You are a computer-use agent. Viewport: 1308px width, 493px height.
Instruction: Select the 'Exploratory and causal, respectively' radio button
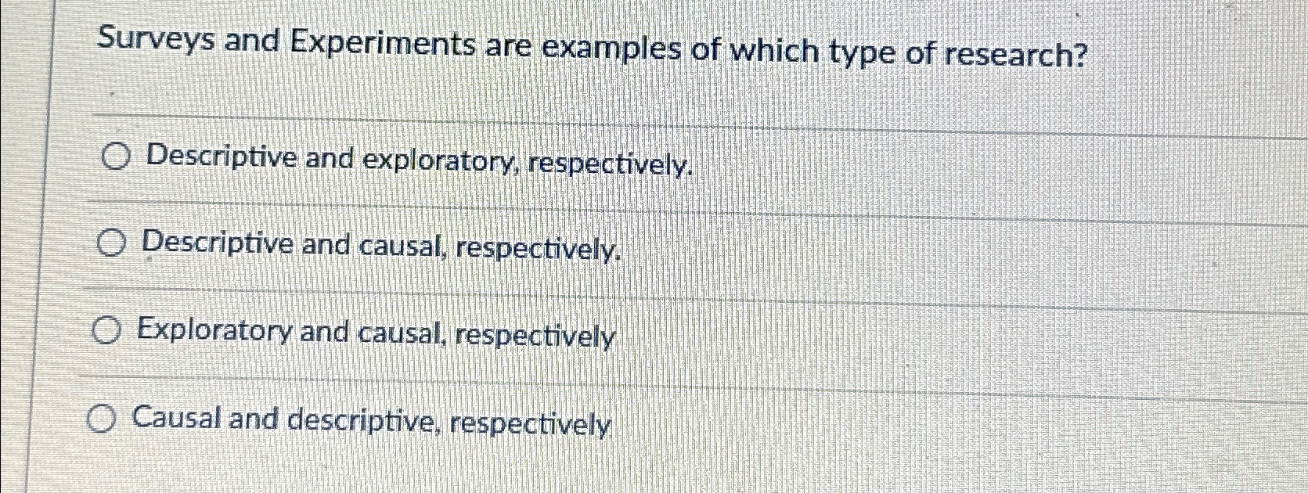[x=106, y=333]
